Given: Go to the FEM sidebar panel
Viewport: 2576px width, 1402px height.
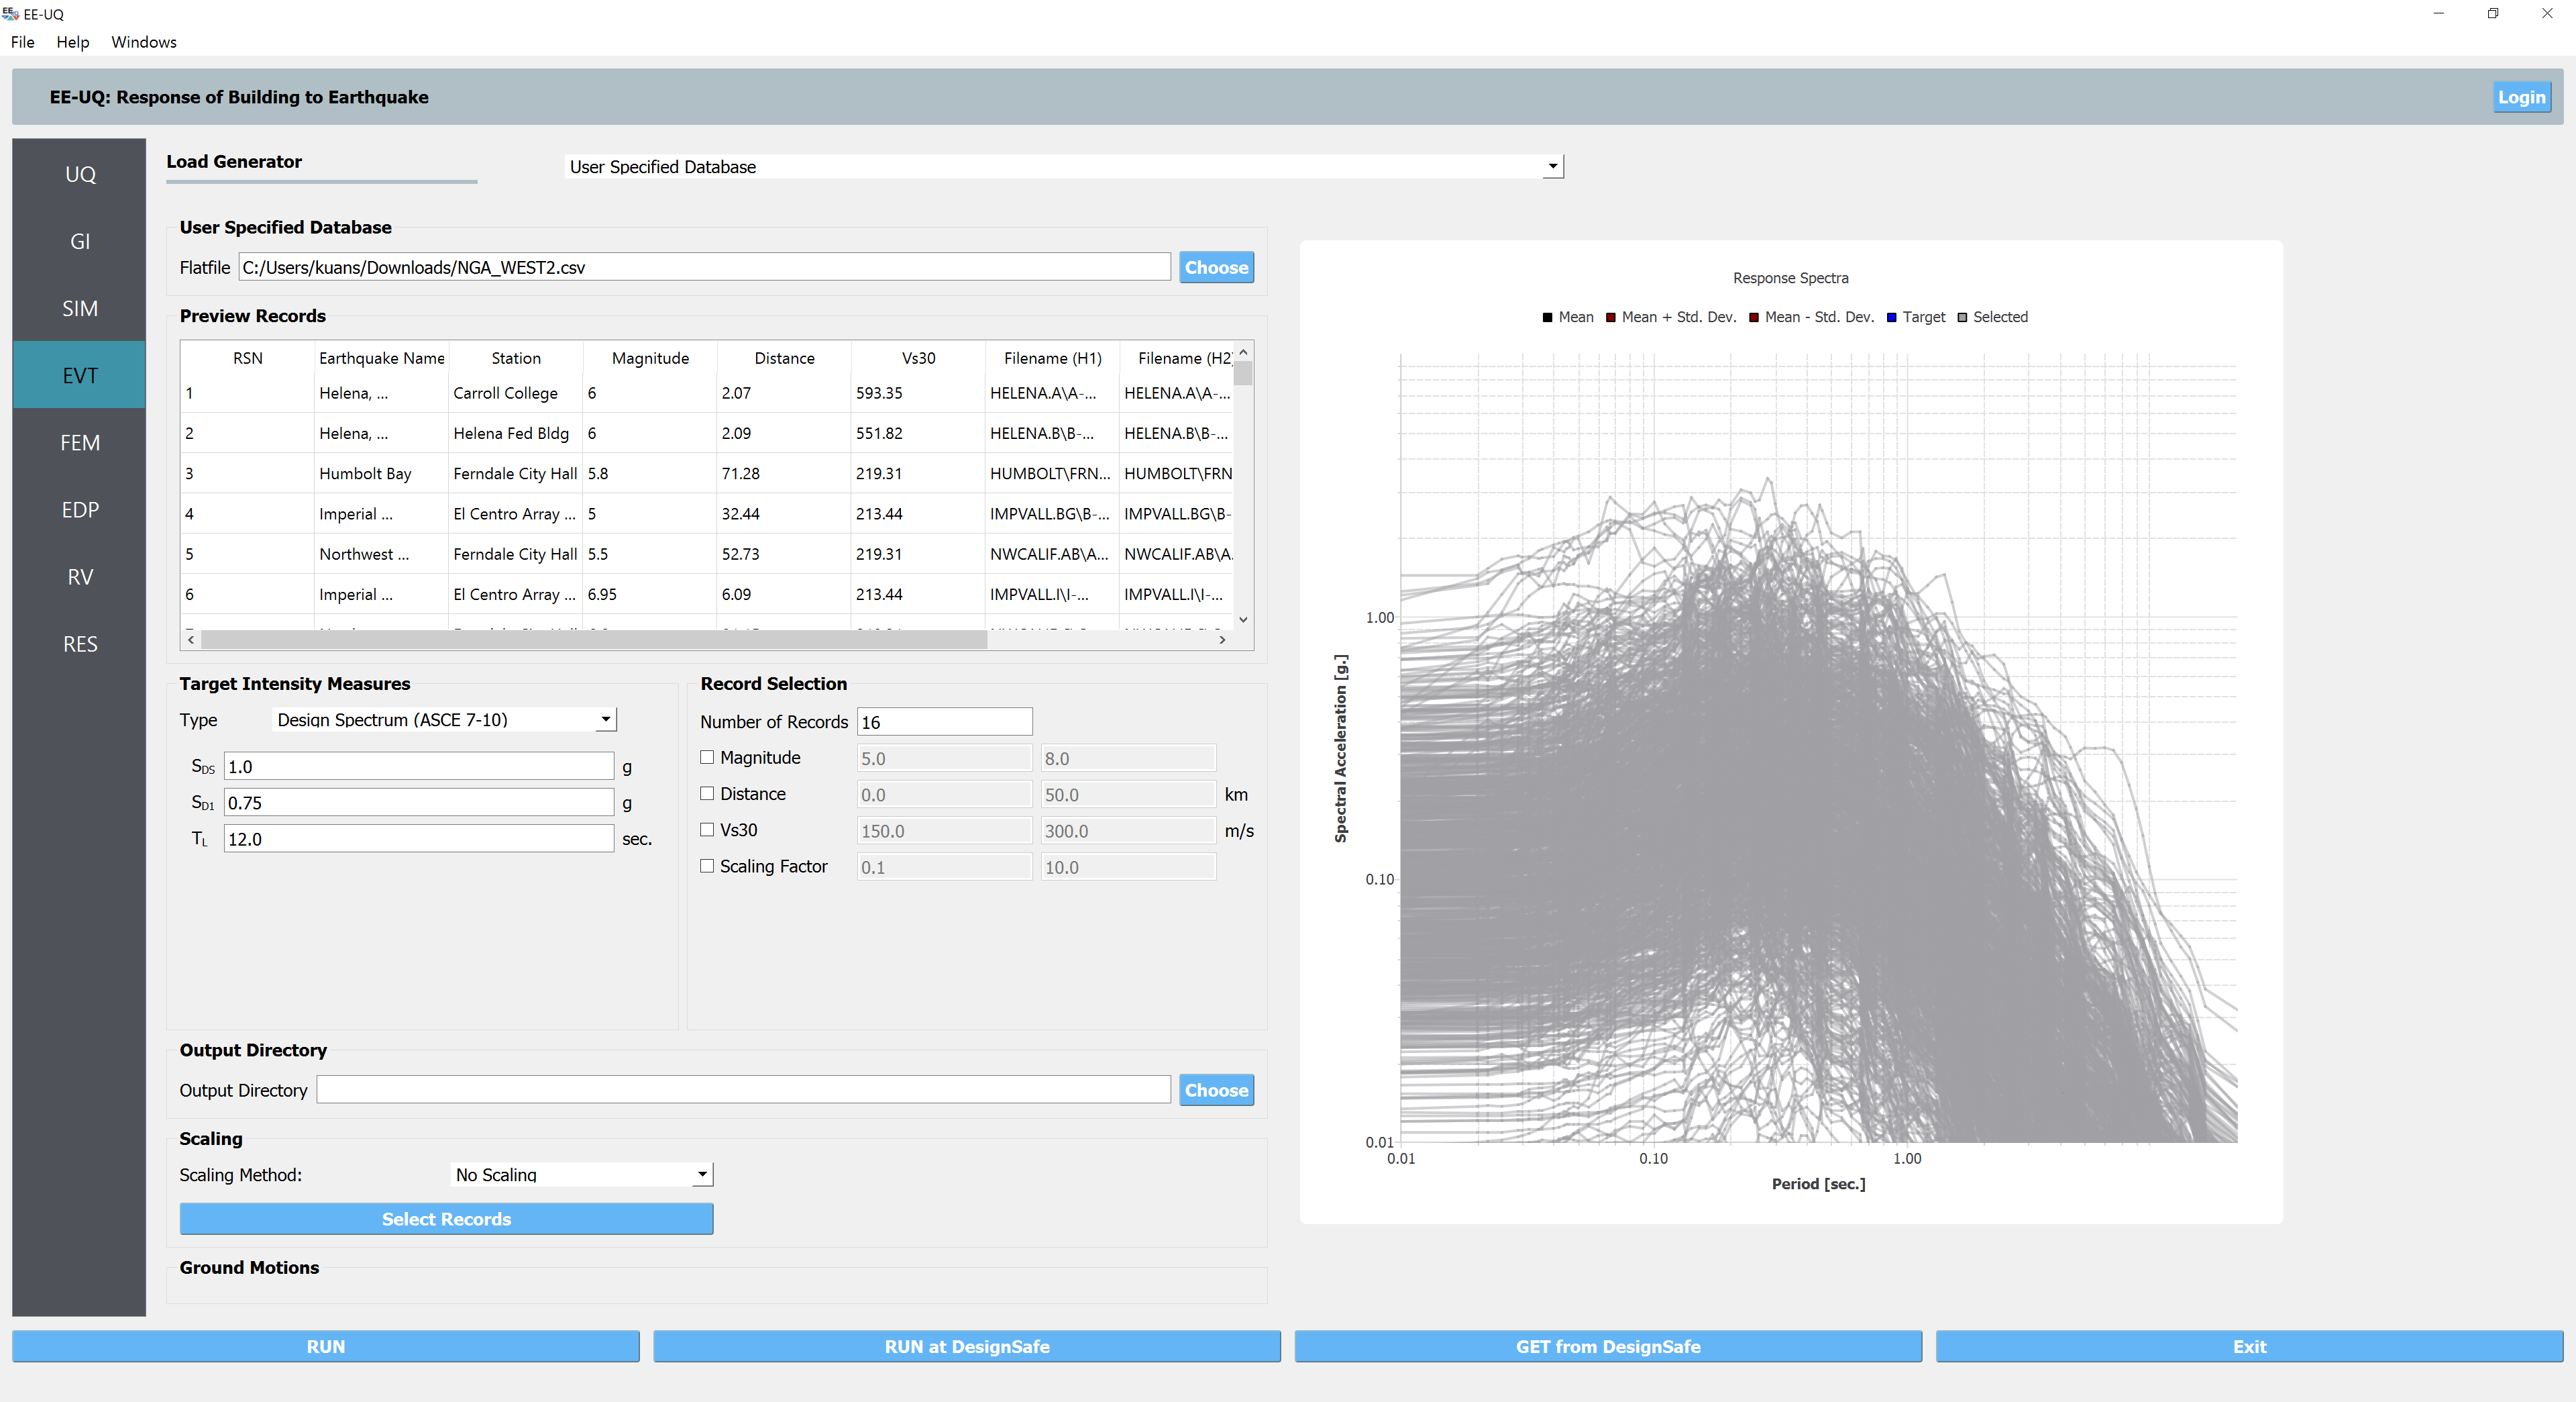Looking at the screenshot, I should [x=80, y=442].
